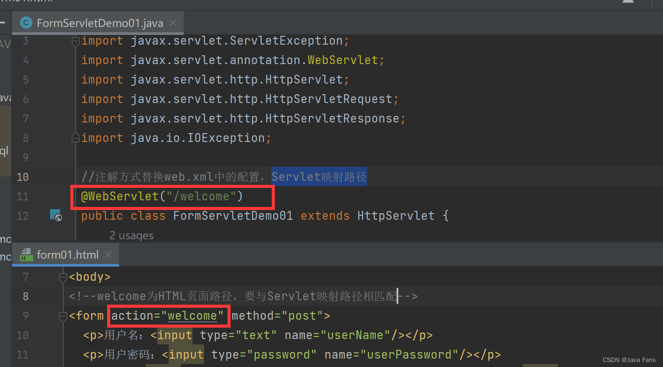Click the method="post" attribute
Screen dimensions: 663x367
278,316
